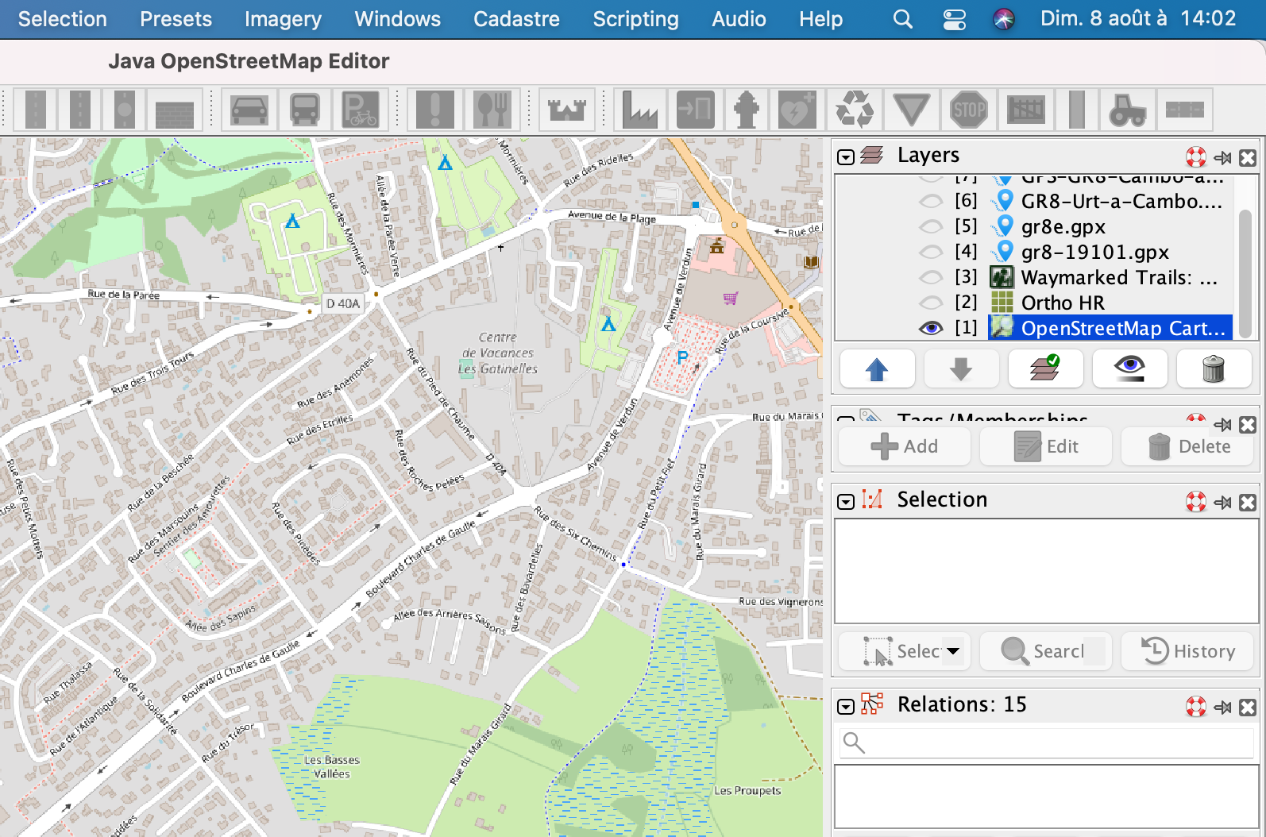1266x837 pixels.
Task: Click the Layers list scrollbar
Action: pyautogui.click(x=1245, y=272)
